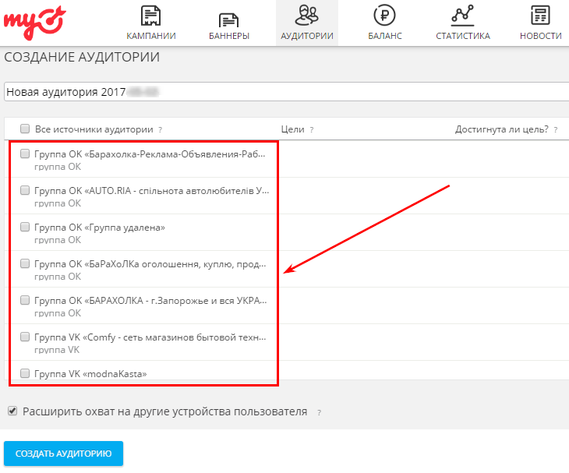The image size is (569, 473).
Task: Open the Статистика graph icon
Action: click(463, 16)
